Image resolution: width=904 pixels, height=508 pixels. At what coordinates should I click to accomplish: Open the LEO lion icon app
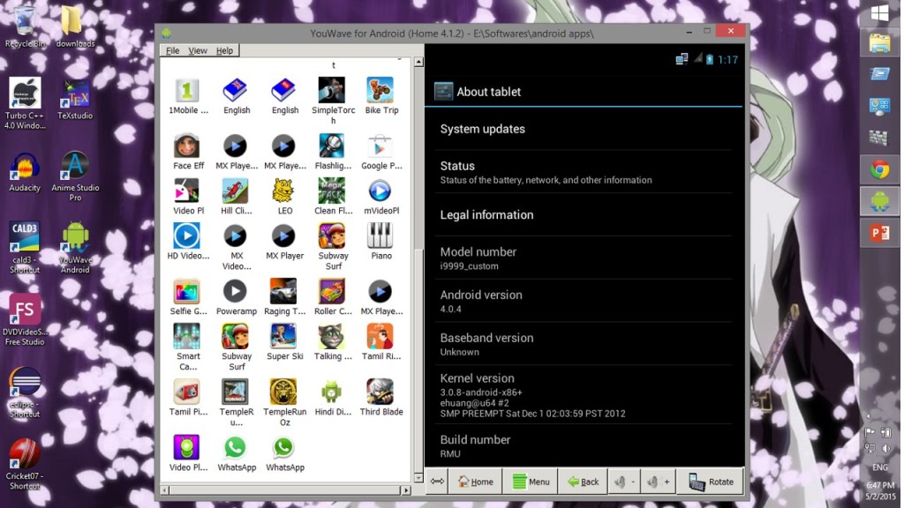[x=284, y=191]
